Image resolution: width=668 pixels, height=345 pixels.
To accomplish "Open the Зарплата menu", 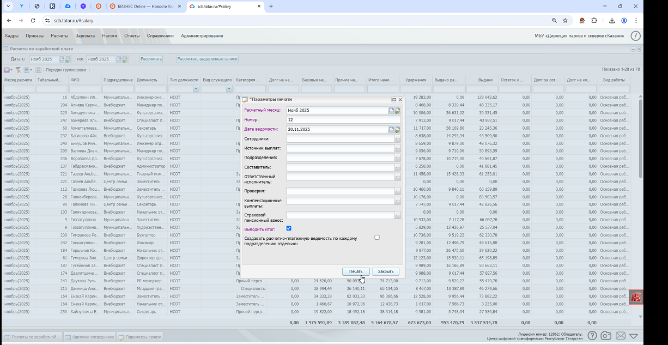I will [x=85, y=36].
